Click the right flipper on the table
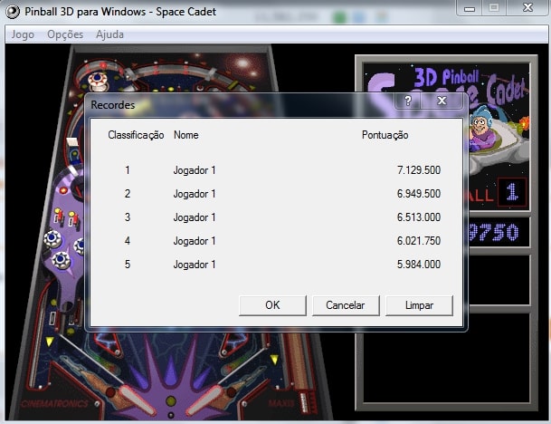 coord(204,400)
